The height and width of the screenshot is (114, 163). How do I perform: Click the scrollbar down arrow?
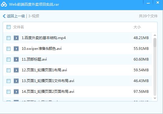point(155,98)
